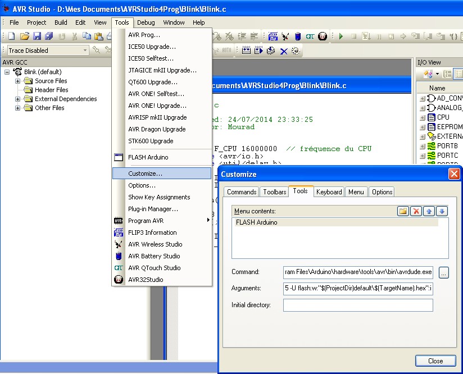Select Header Files in the project tree

(x=51, y=90)
